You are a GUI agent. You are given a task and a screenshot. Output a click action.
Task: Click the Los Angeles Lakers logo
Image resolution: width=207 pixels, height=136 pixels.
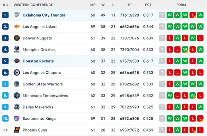click(x=17, y=27)
